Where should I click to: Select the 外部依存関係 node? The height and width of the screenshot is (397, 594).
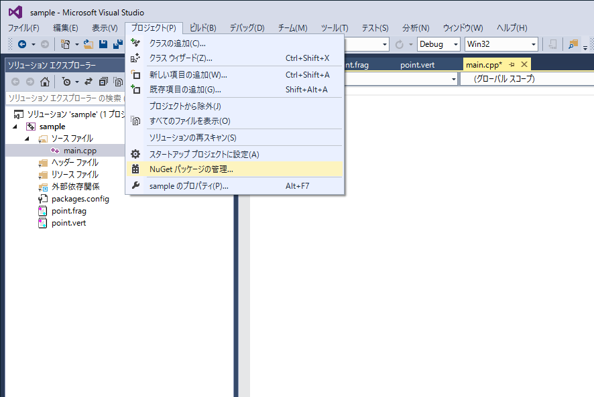click(x=75, y=187)
